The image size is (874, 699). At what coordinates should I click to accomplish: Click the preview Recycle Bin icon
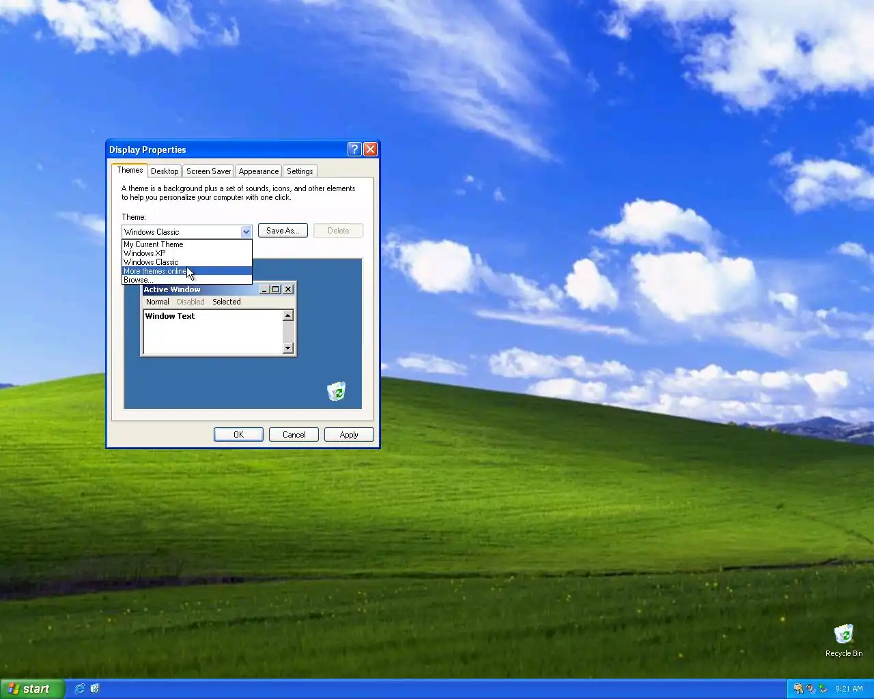point(336,391)
